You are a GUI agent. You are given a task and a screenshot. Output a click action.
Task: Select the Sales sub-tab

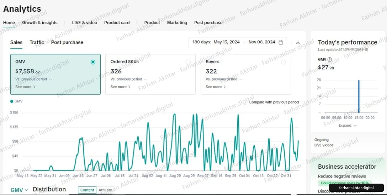pos(16,42)
